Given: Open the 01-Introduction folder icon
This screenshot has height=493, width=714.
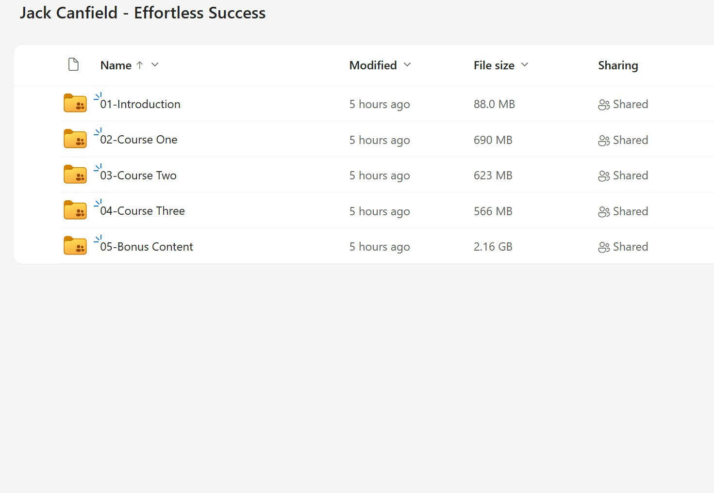Looking at the screenshot, I should coord(74,103).
